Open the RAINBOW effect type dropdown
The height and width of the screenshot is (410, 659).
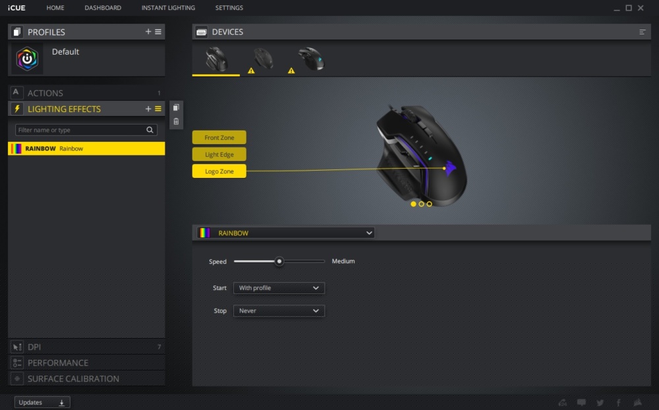pos(285,233)
